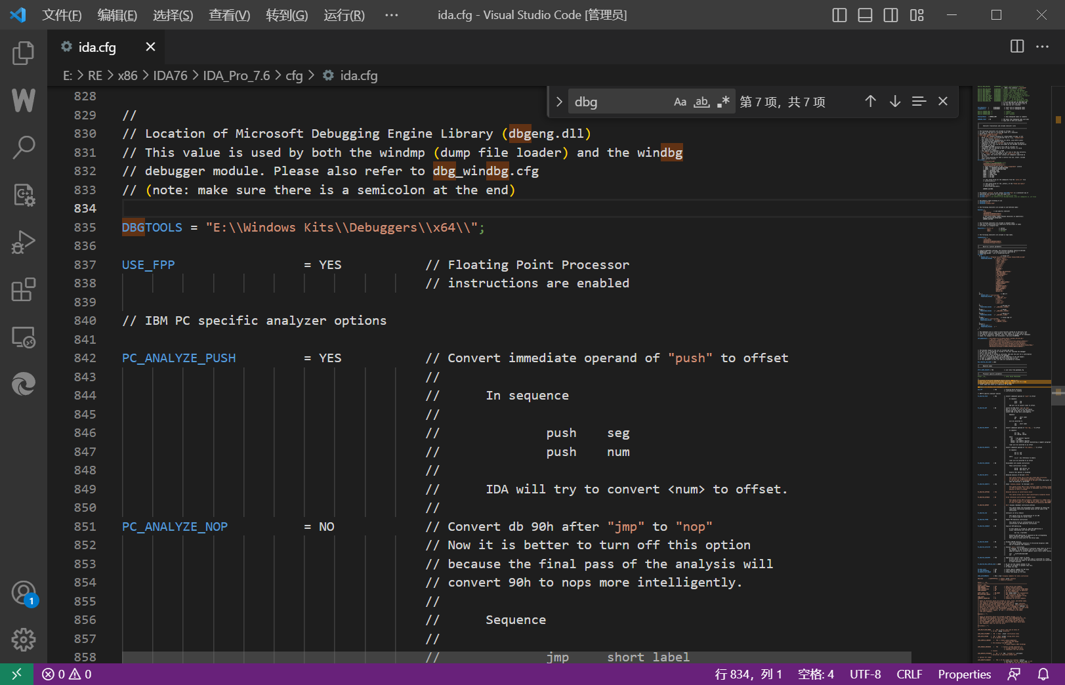Image resolution: width=1065 pixels, height=685 pixels.
Task: Open Manage gear settings icon
Action: [x=23, y=639]
